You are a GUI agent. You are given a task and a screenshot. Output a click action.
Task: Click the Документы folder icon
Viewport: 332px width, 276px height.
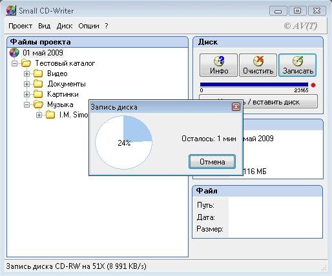pos(38,84)
